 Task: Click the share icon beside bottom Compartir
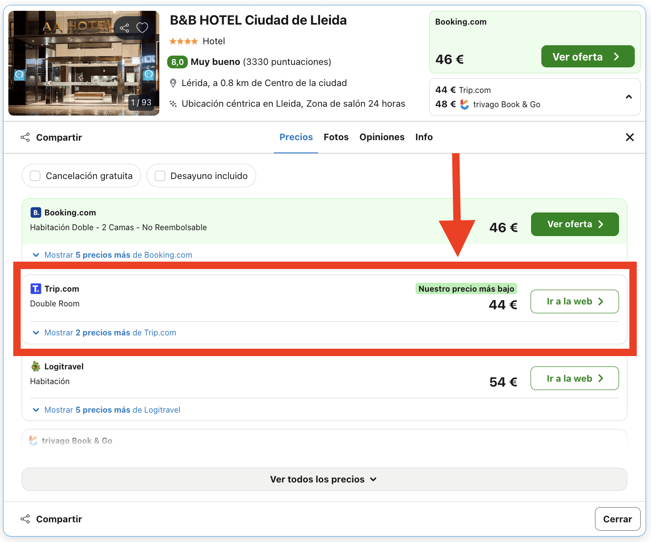click(x=25, y=519)
